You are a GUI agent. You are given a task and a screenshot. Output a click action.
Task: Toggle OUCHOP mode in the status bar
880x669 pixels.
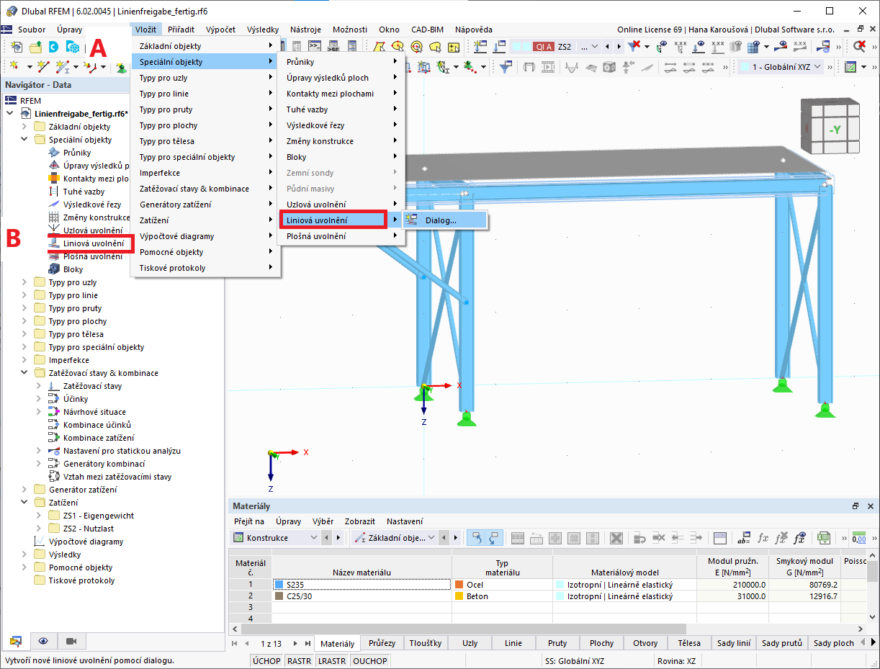pyautogui.click(x=369, y=660)
